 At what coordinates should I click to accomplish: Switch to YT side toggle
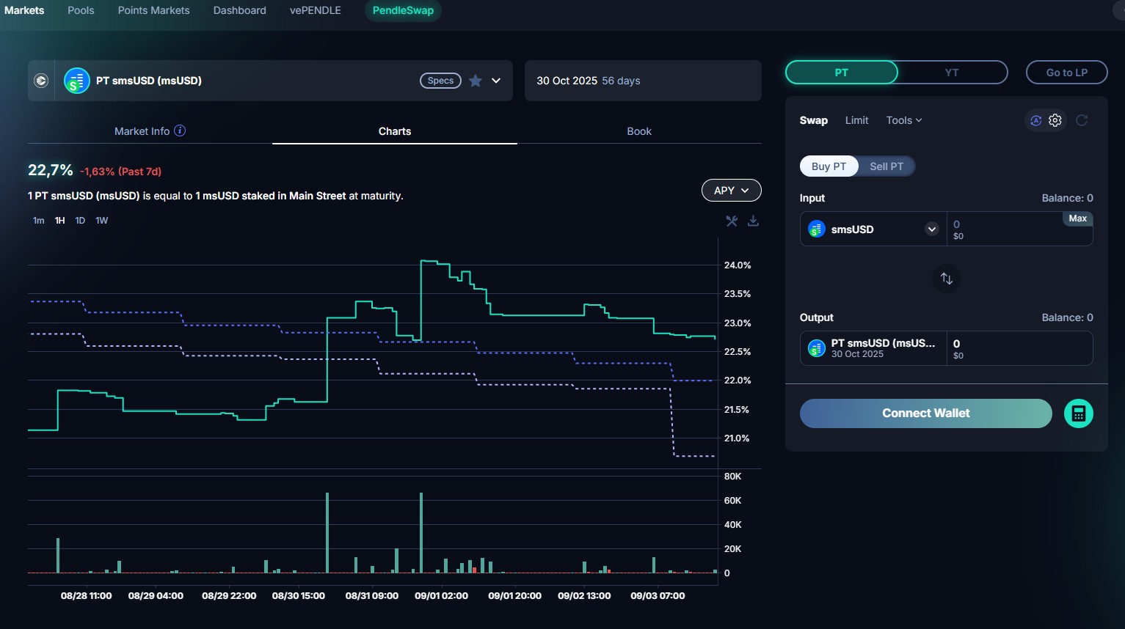tap(952, 73)
